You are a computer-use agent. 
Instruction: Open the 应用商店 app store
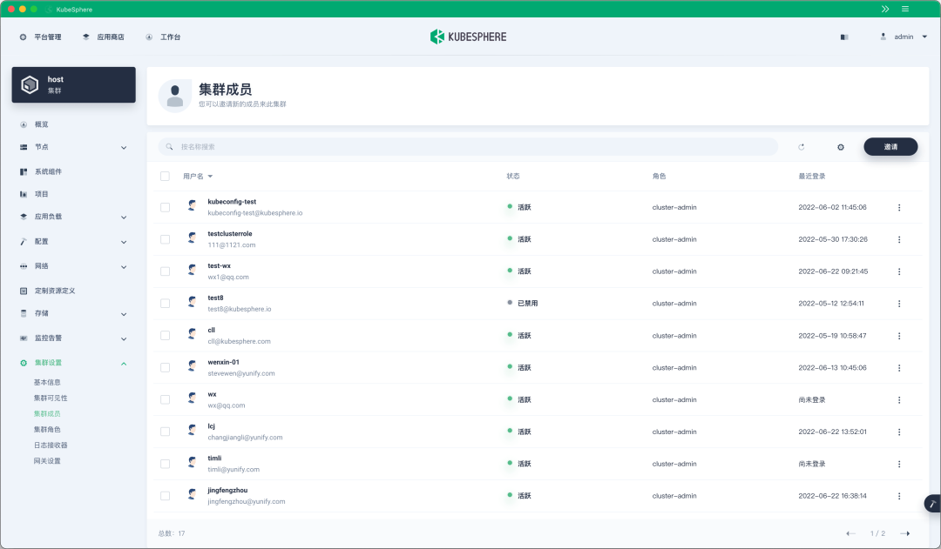click(x=103, y=37)
